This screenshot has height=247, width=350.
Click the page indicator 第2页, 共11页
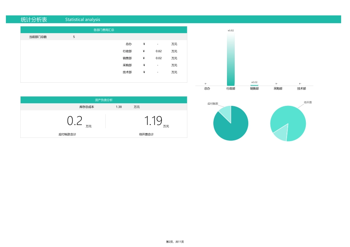(x=175, y=242)
